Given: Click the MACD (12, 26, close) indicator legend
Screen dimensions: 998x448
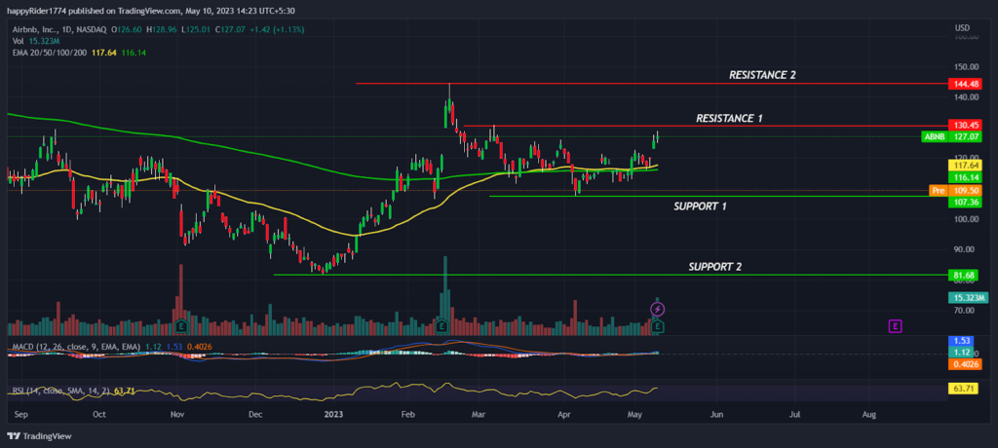Looking at the screenshot, I should click(x=74, y=346).
